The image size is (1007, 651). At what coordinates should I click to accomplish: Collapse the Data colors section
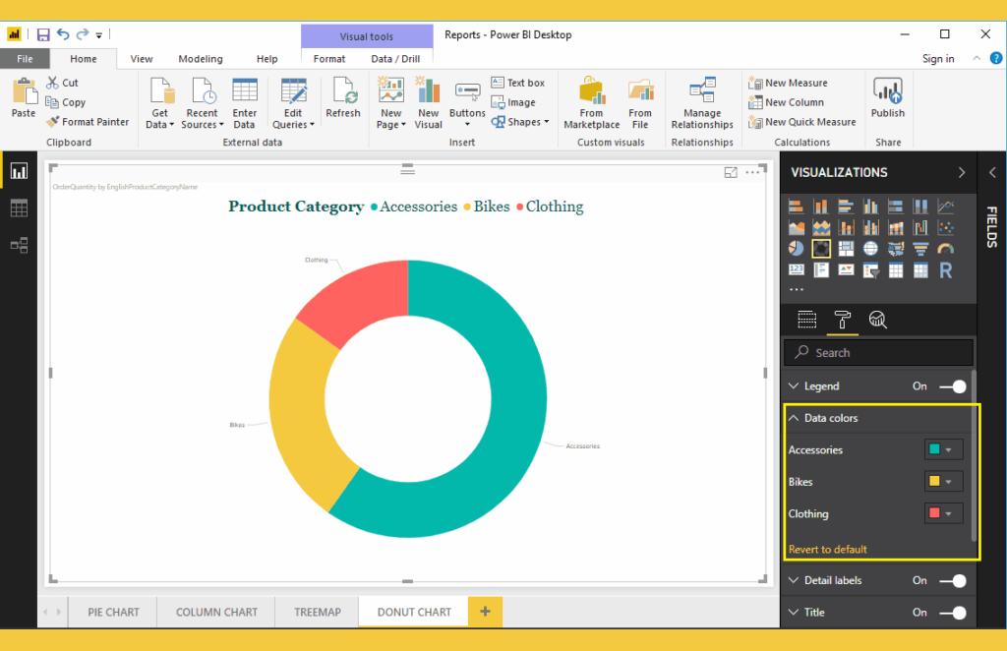[x=794, y=418]
